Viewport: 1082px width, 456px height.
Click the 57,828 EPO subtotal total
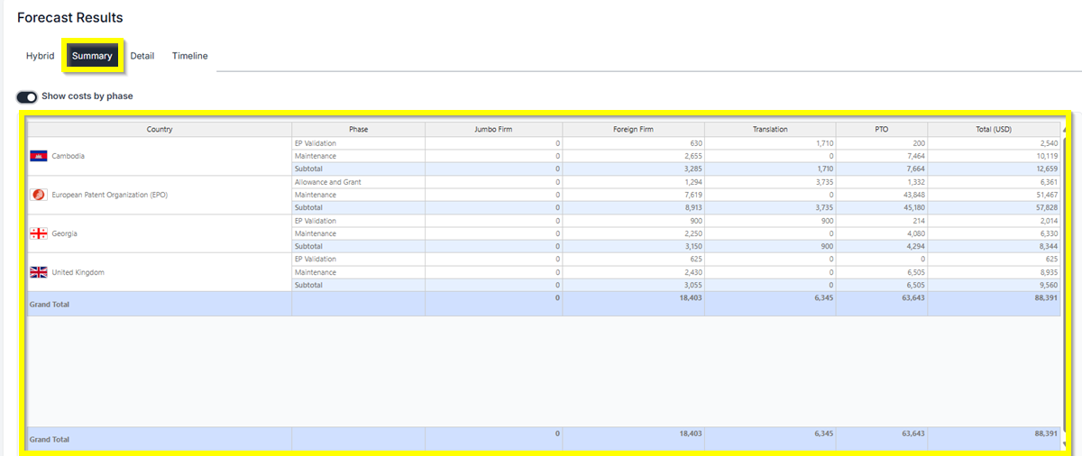1047,207
